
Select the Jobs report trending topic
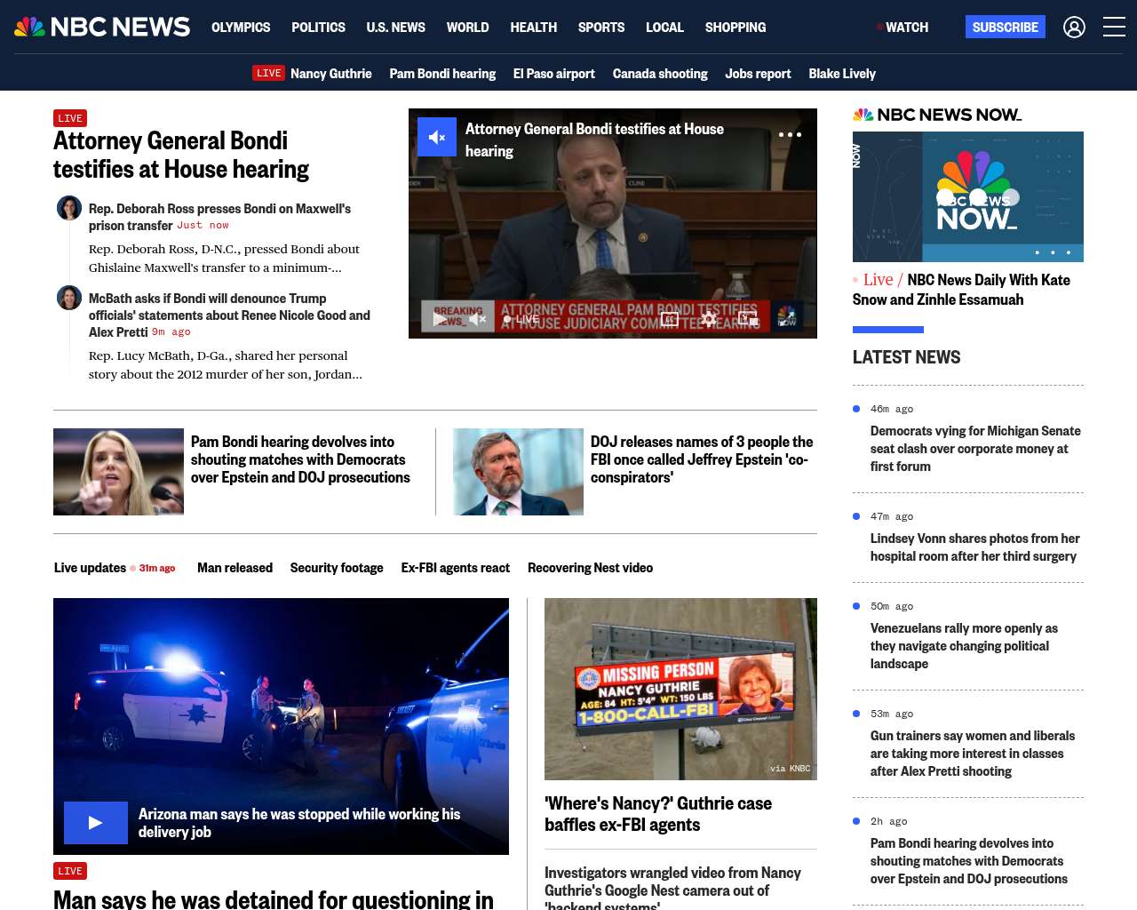tap(758, 74)
